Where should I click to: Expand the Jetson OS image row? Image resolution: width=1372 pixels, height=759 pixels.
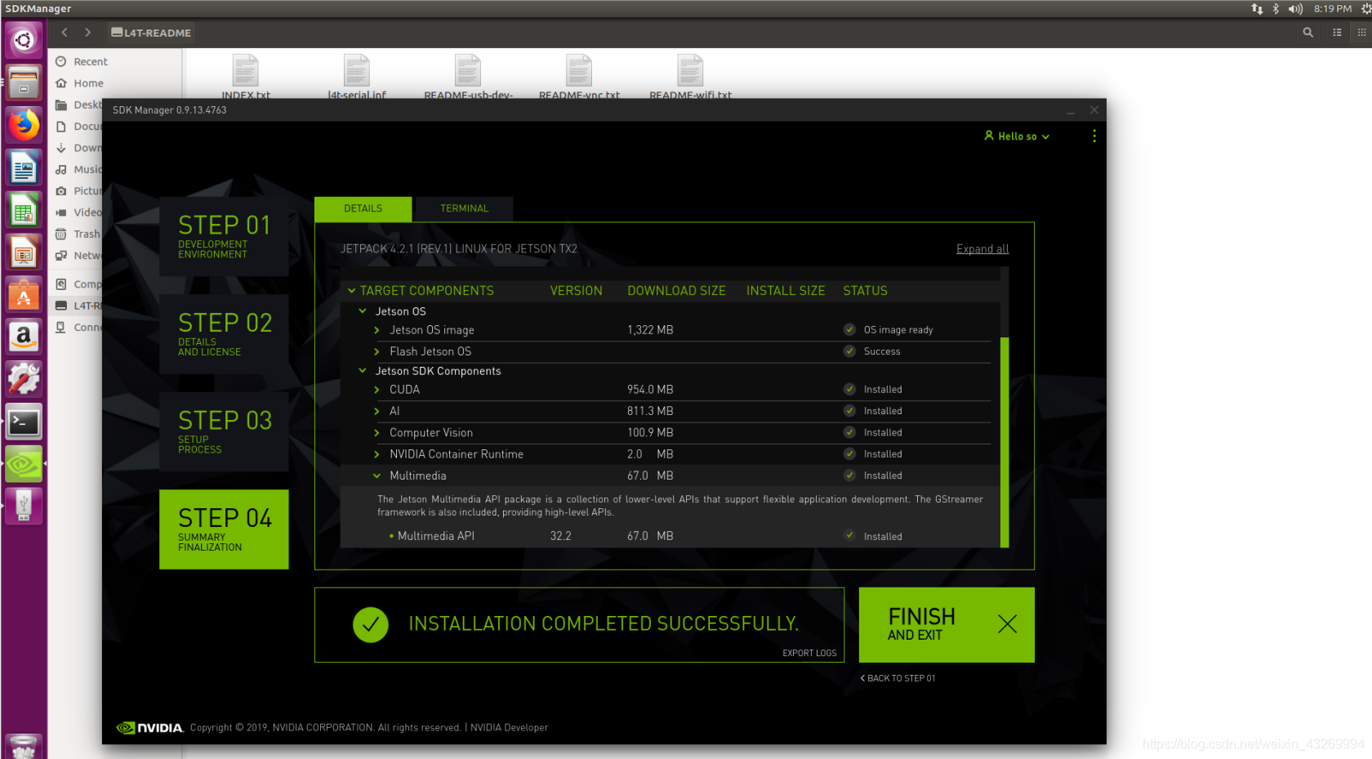coord(376,330)
